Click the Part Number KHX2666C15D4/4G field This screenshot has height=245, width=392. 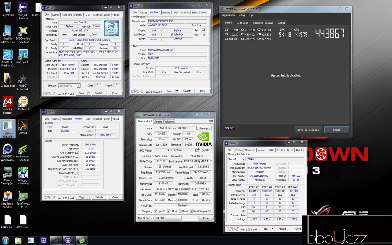point(260,176)
